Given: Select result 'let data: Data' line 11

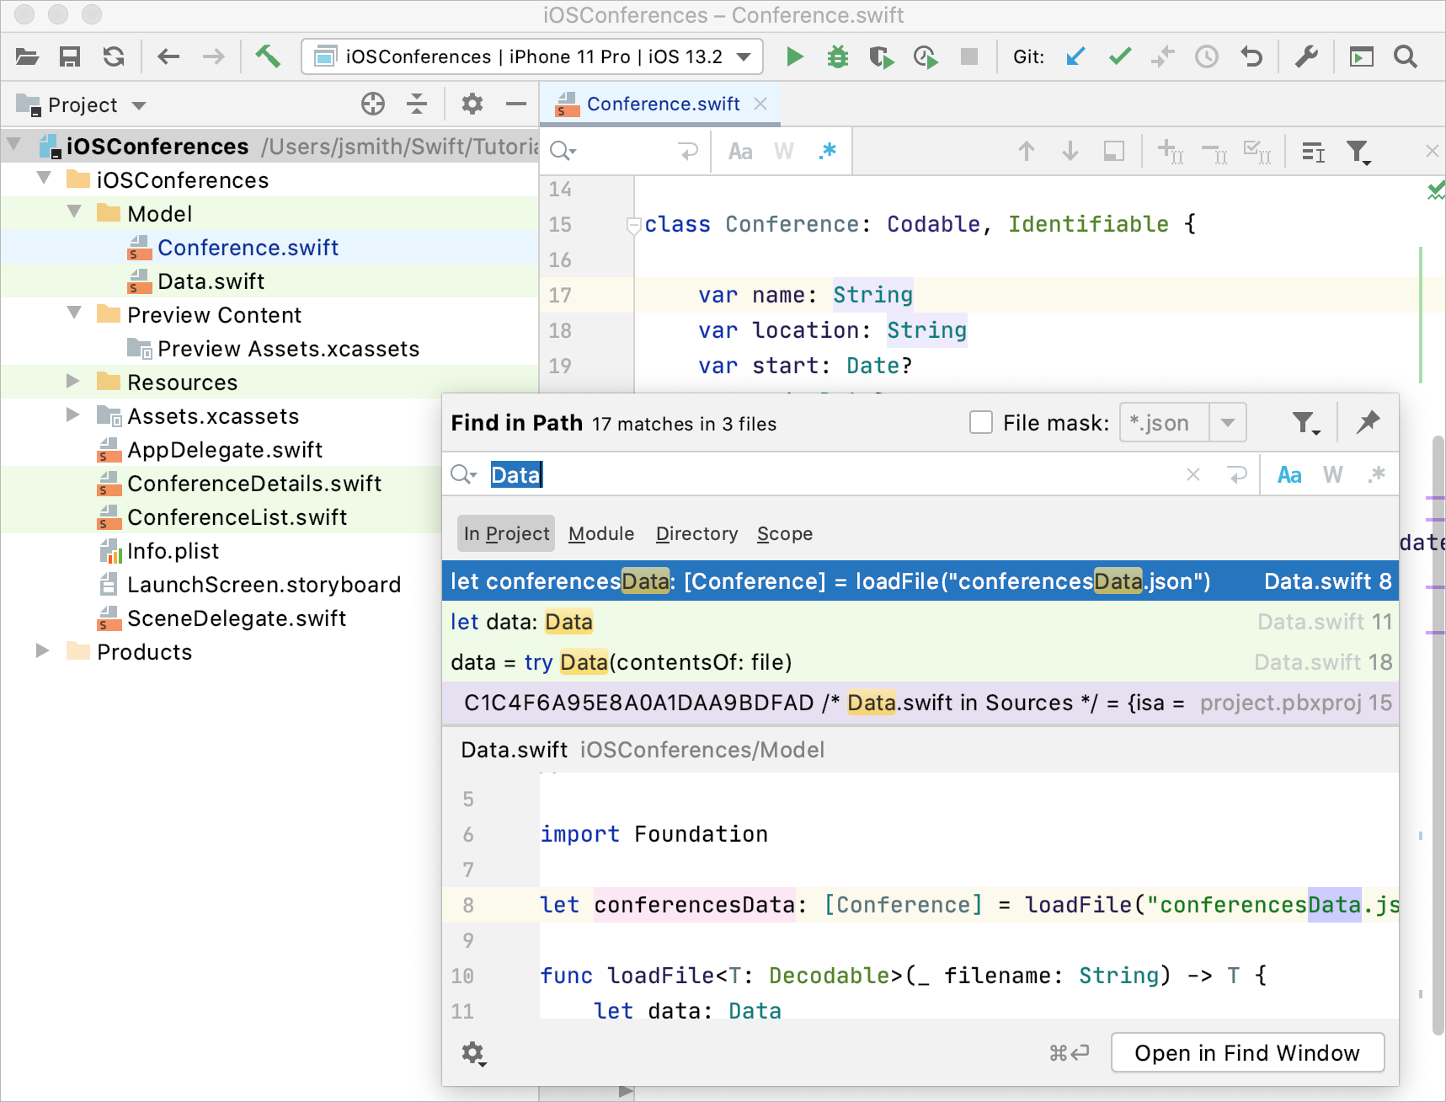Looking at the screenshot, I should pyautogui.click(x=920, y=622).
